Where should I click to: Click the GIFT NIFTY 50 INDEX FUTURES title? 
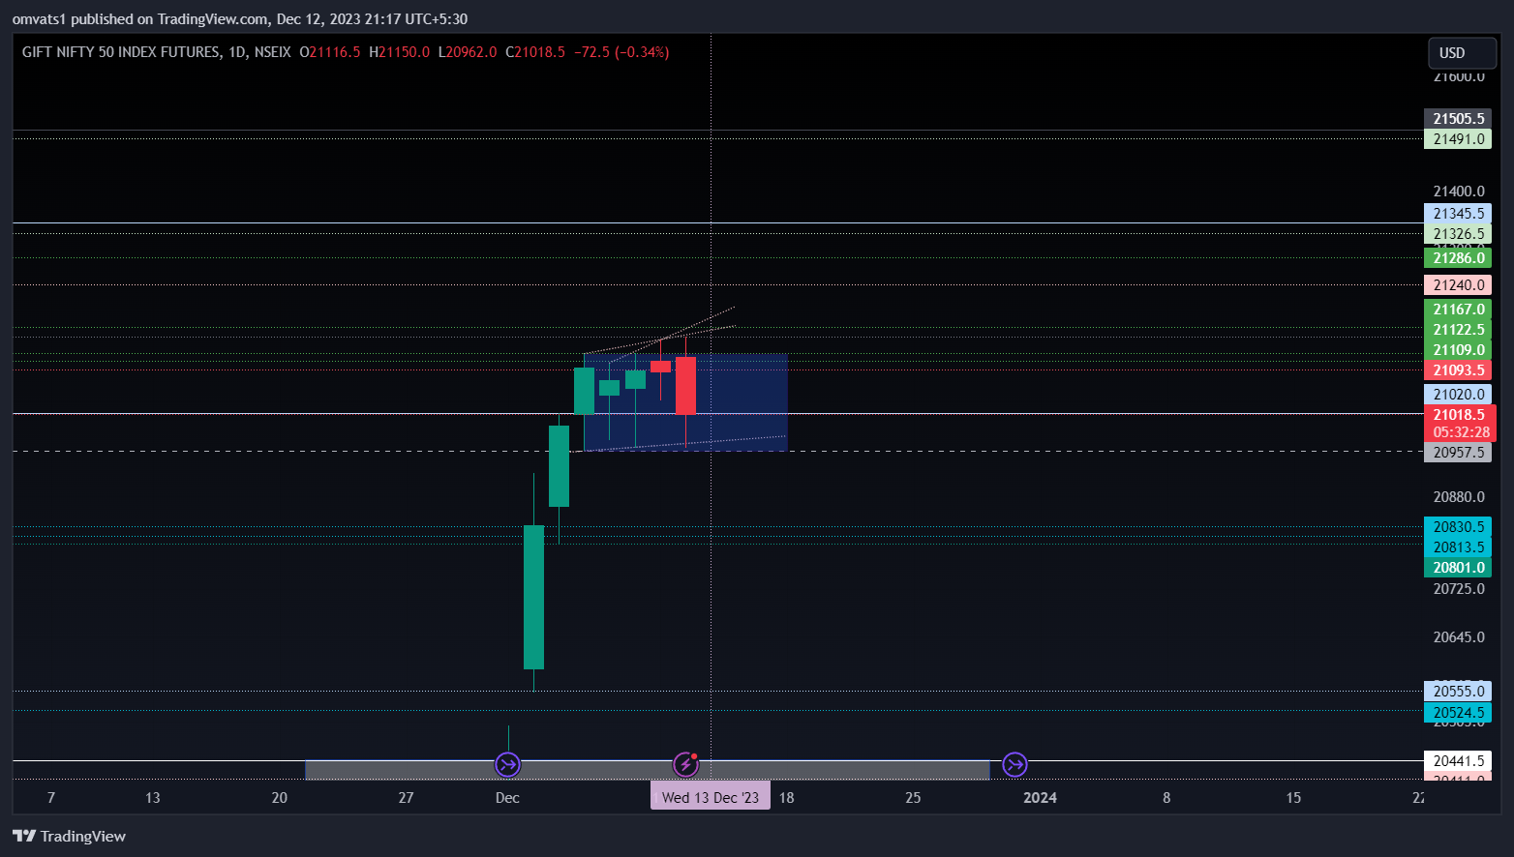[x=122, y=52]
